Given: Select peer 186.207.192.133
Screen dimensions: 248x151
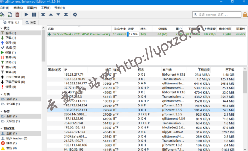Looking at the screenshot, I should pos(141,110).
